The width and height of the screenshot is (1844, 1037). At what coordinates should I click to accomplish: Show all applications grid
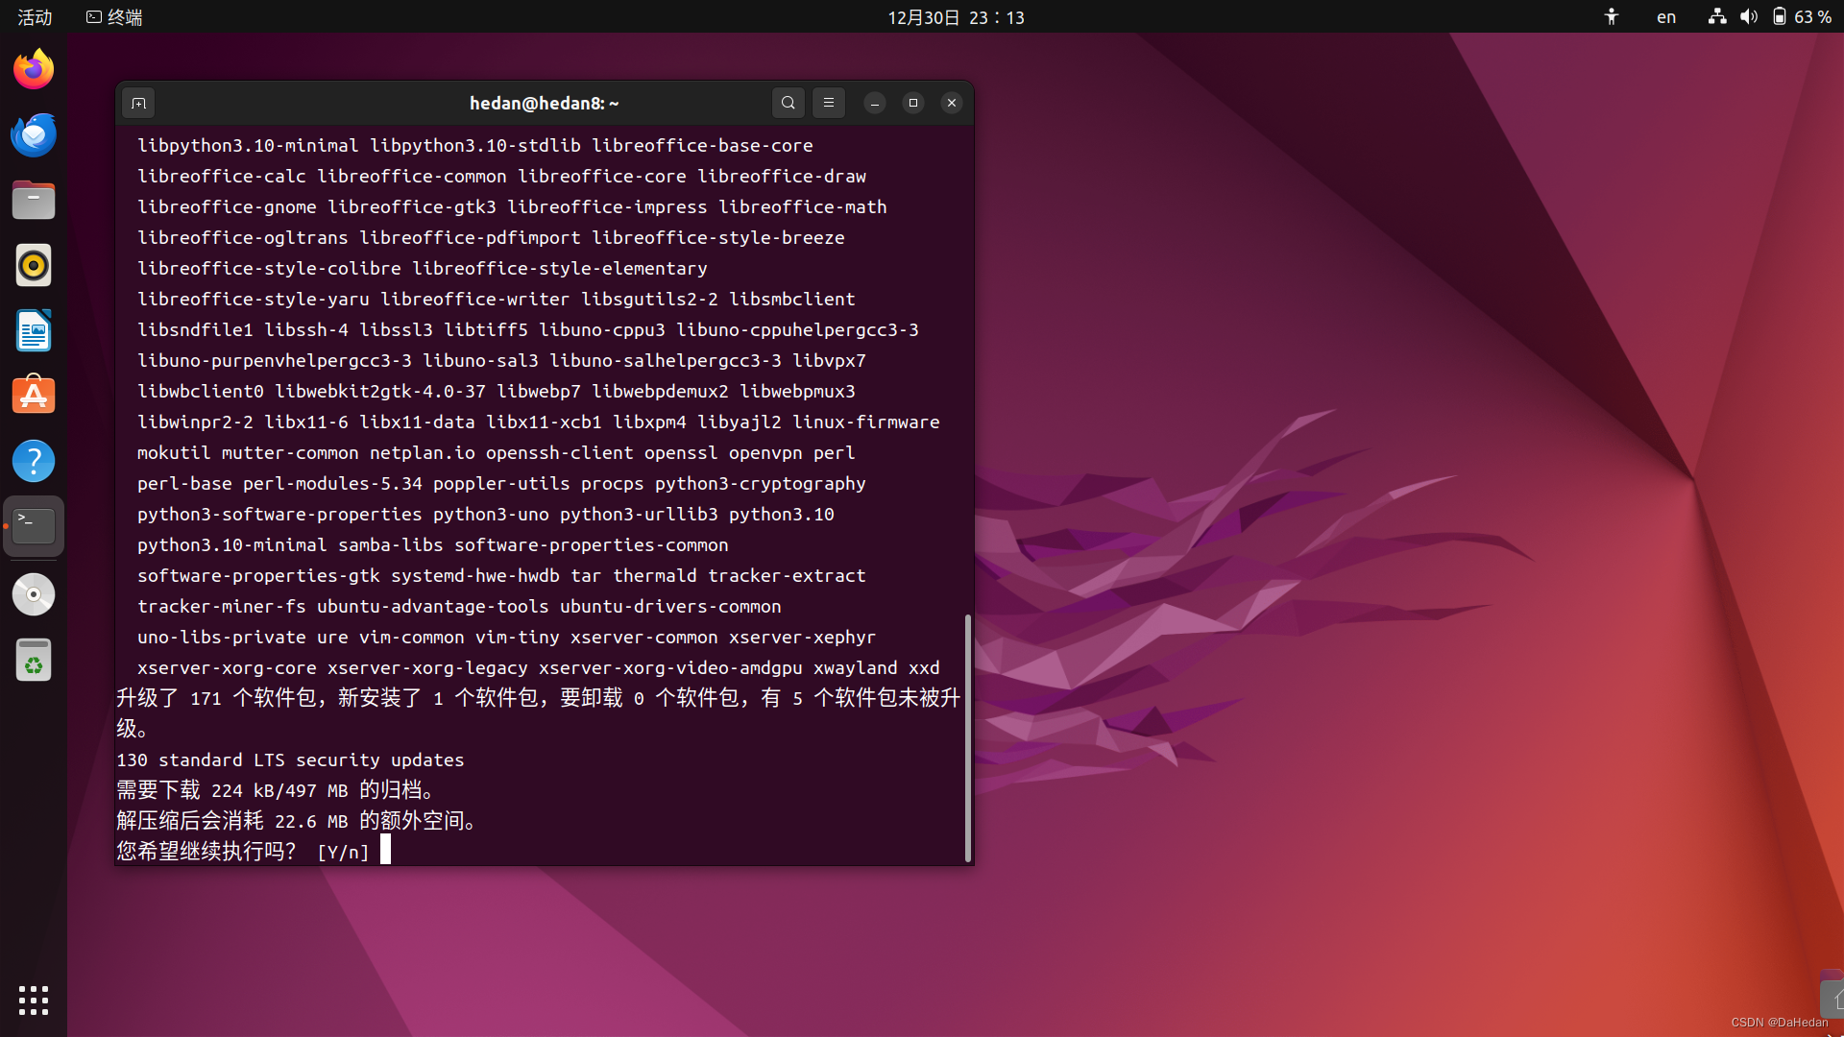tap(34, 1000)
